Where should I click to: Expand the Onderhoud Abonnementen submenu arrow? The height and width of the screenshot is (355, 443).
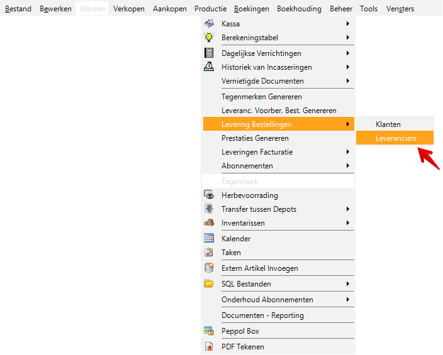click(348, 300)
